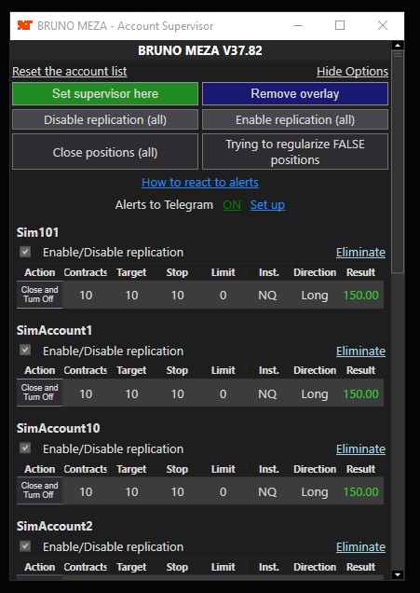Toggle replication checkbox for SimAccount2

pos(25,546)
